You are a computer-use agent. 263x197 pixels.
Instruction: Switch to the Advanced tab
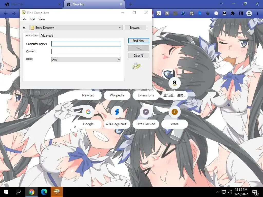(x=47, y=36)
